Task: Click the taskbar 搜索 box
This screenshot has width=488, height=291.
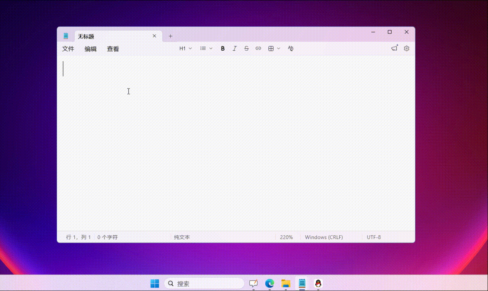Action: pos(204,283)
